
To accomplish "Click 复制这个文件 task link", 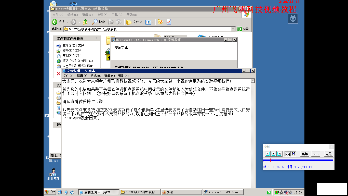I will pyautogui.click(x=72, y=56).
